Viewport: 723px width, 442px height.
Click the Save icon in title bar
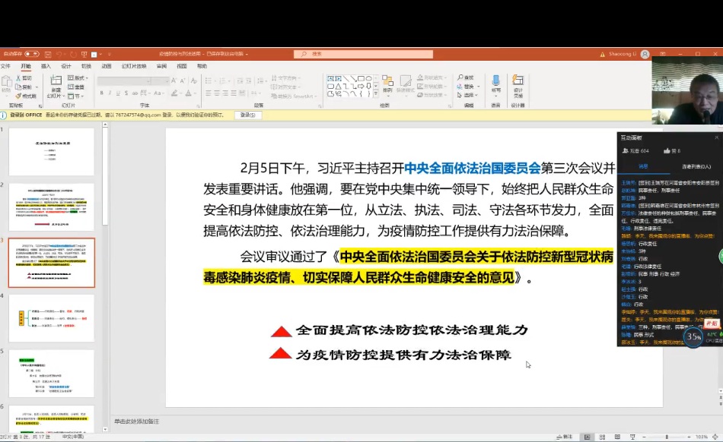pos(48,54)
